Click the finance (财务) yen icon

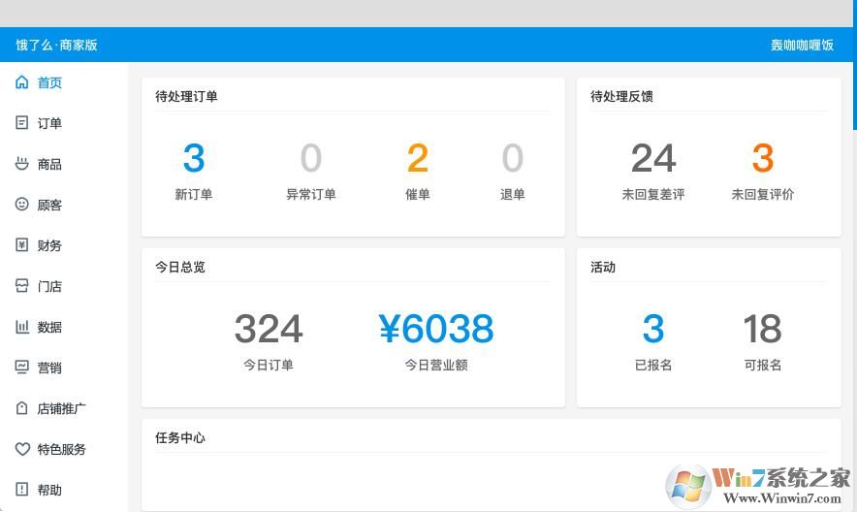click(22, 245)
